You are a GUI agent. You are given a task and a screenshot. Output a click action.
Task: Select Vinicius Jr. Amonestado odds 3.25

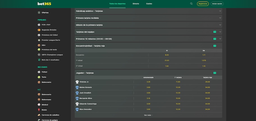tap(148, 82)
